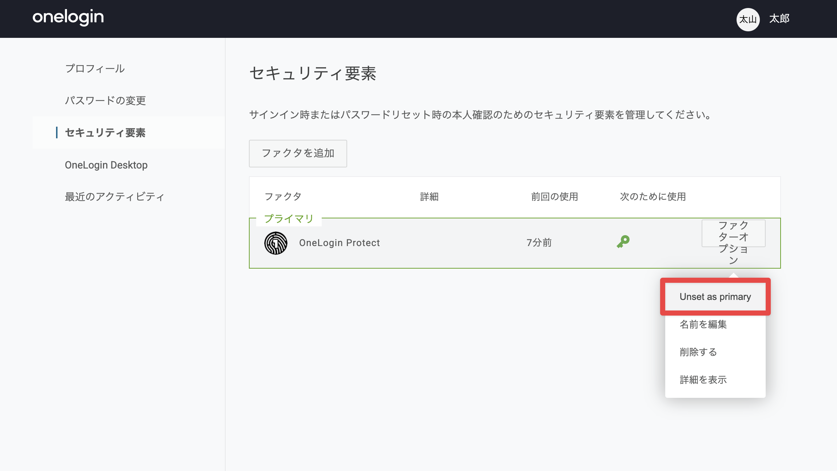Click the ファクタを追加 button

coord(298,153)
